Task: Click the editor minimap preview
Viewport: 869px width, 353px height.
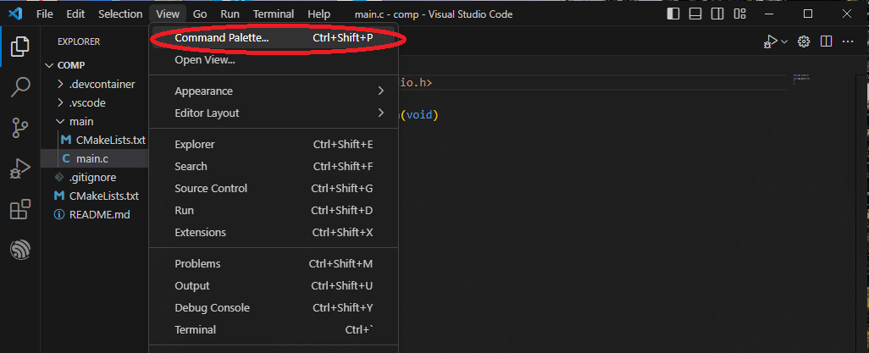Action: click(x=801, y=79)
